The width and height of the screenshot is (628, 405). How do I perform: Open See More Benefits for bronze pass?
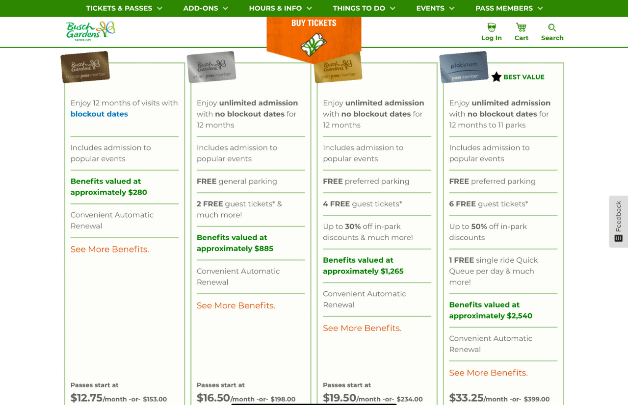coord(110,249)
